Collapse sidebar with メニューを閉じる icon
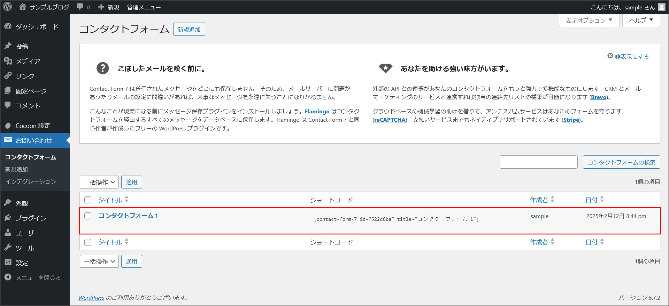 [8, 277]
